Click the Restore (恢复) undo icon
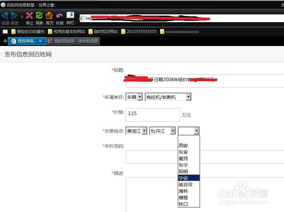The height and width of the screenshot is (212, 284). coord(59,16)
